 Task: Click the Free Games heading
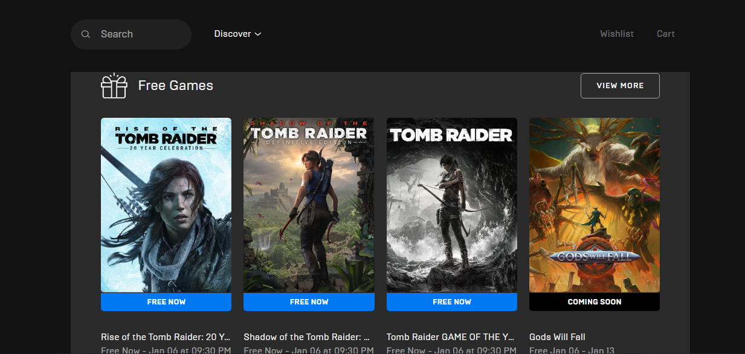click(176, 86)
